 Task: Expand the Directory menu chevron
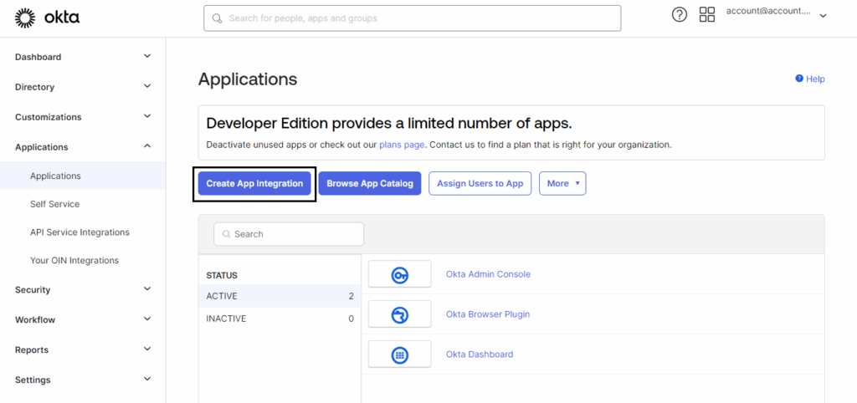pyautogui.click(x=147, y=86)
